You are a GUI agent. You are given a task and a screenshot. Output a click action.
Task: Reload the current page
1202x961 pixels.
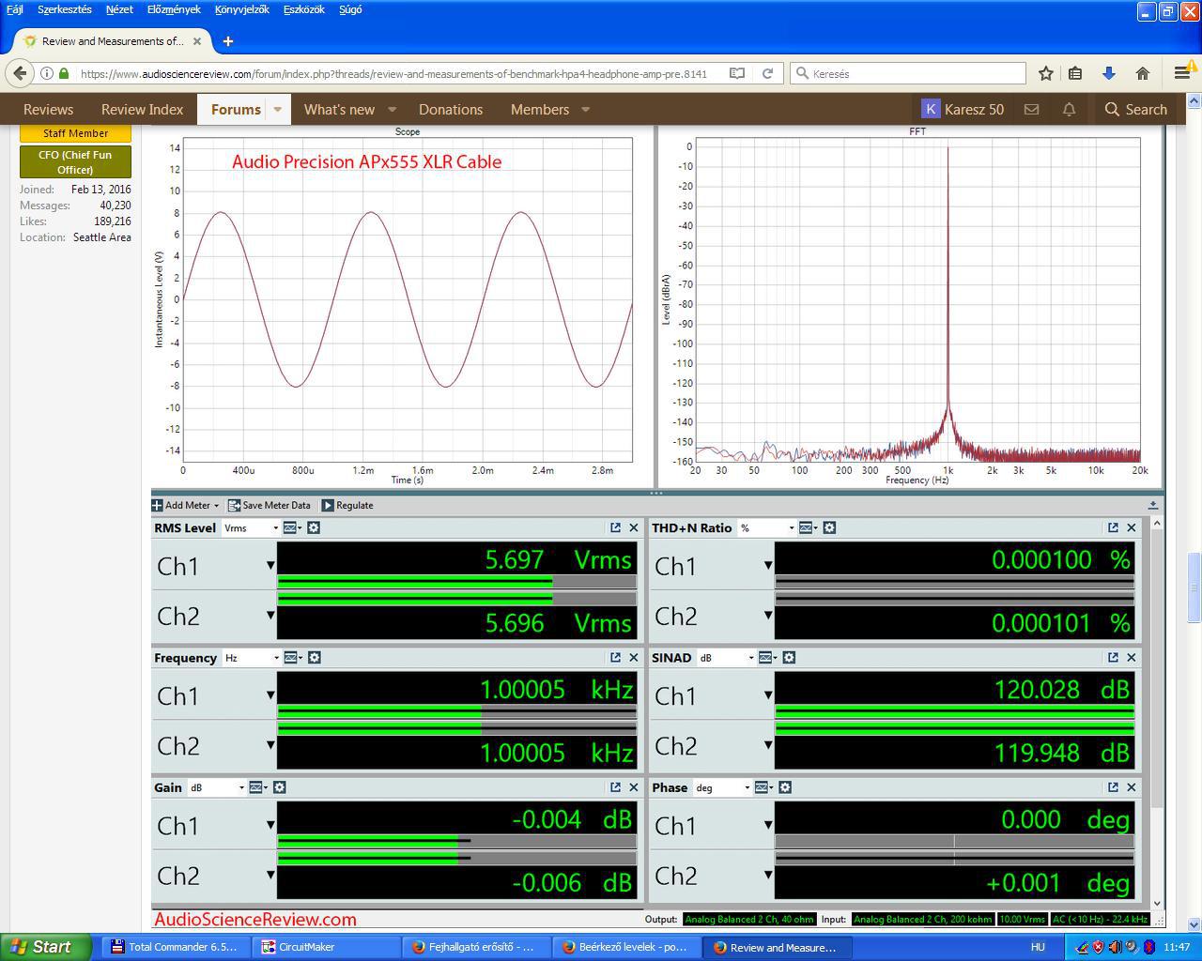pyautogui.click(x=767, y=73)
